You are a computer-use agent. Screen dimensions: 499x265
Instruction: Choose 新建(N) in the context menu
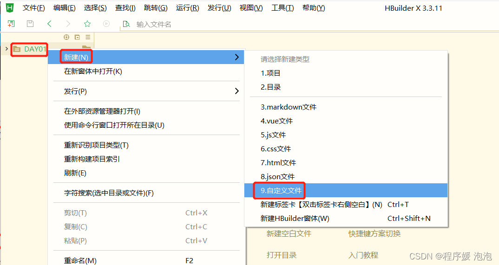point(146,57)
